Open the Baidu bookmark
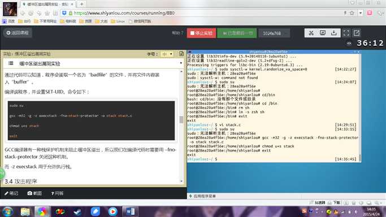The image size is (386, 217). tap(8, 21)
